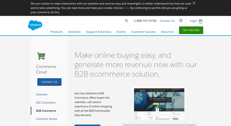Go to the Overview sidebar link
The width and height of the screenshot is (231, 126).
[42, 94]
